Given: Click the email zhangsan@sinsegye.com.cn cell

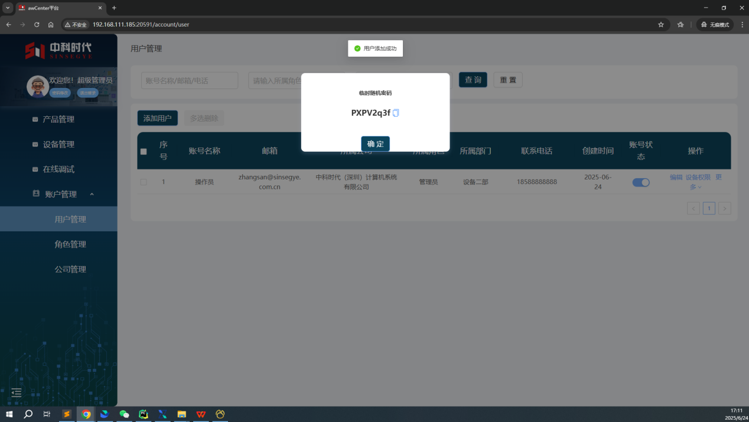Looking at the screenshot, I should pos(269,182).
